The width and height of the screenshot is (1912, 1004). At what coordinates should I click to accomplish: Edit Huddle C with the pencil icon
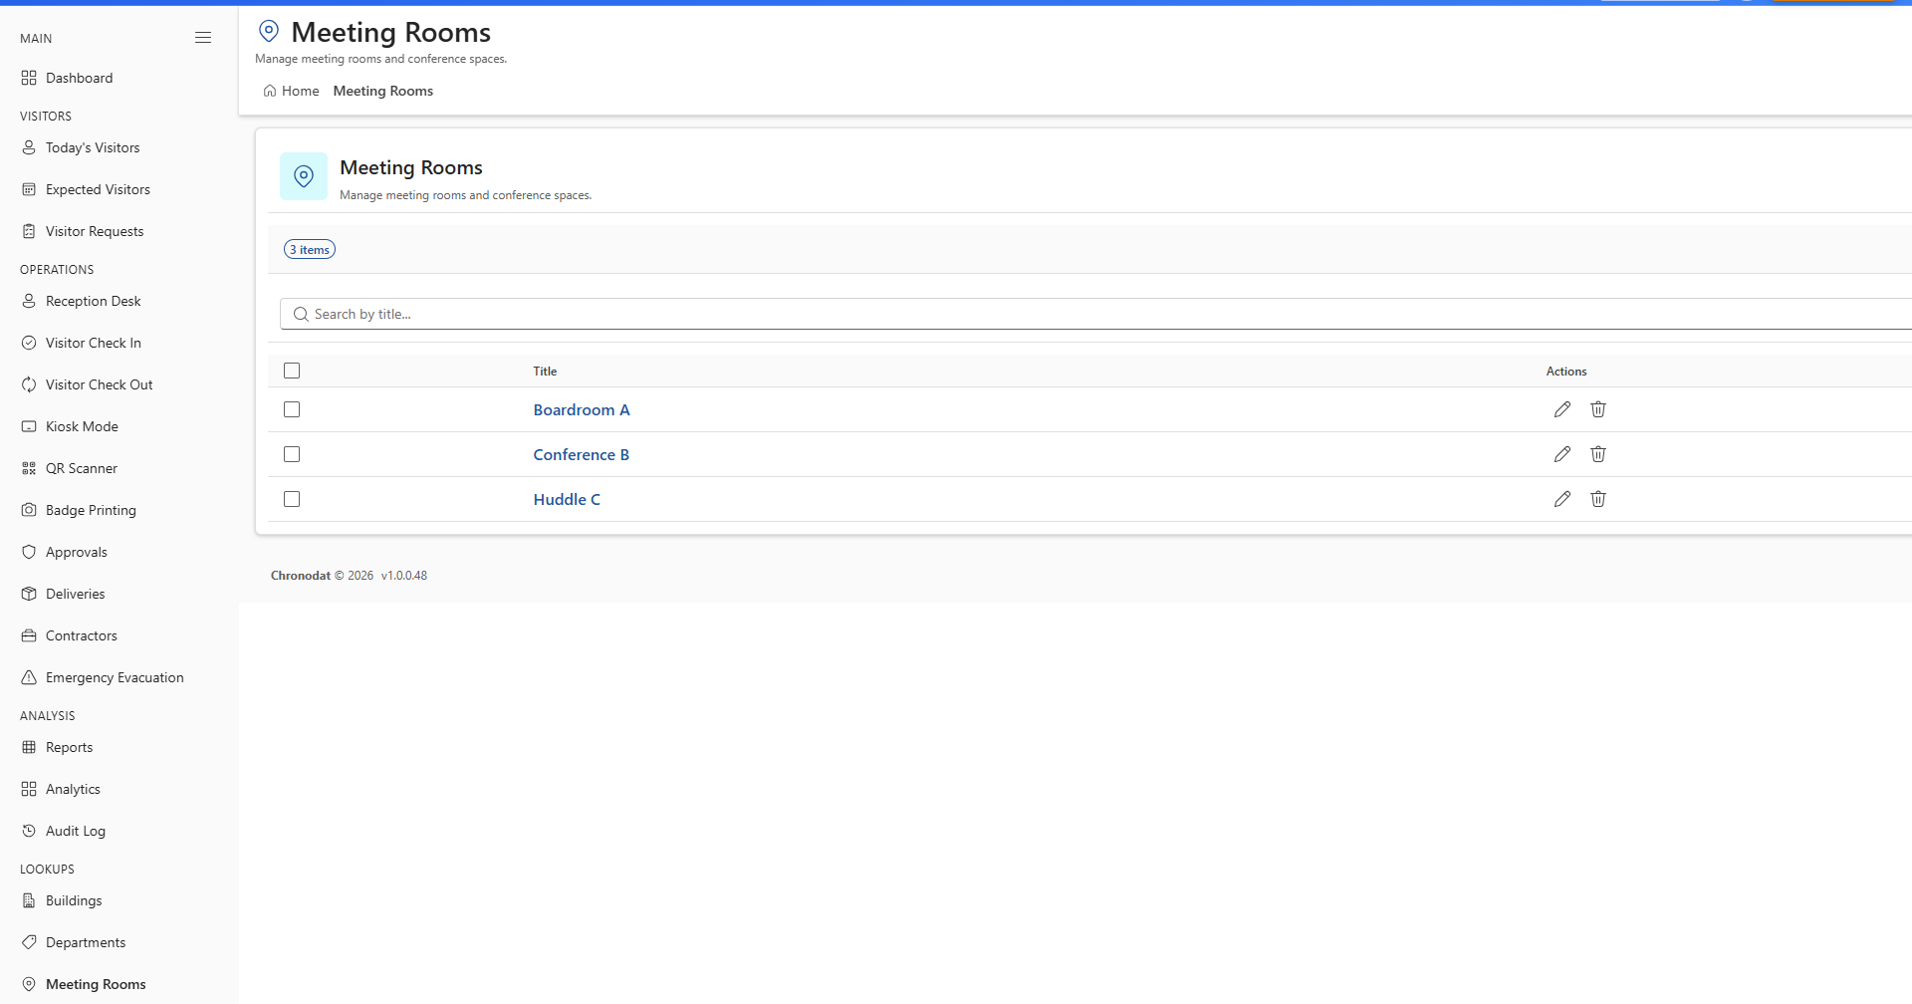(x=1562, y=499)
